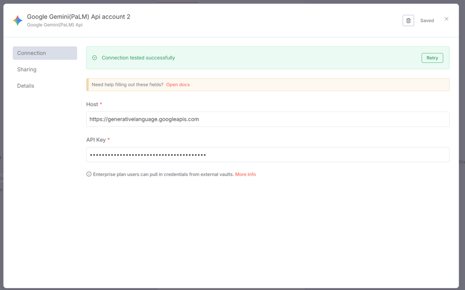Click the green success checkmark icon
The height and width of the screenshot is (290, 465).
point(94,58)
